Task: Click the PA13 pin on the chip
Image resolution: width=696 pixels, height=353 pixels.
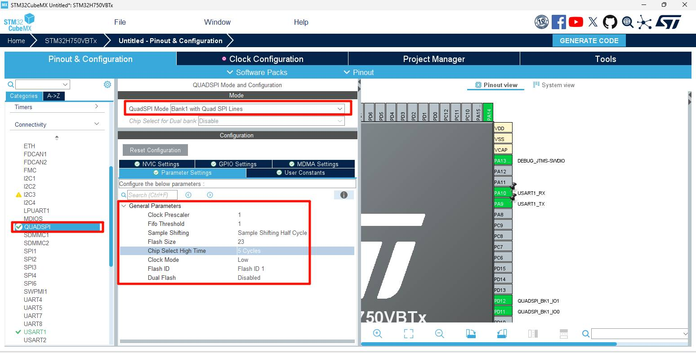Action: pyautogui.click(x=503, y=160)
